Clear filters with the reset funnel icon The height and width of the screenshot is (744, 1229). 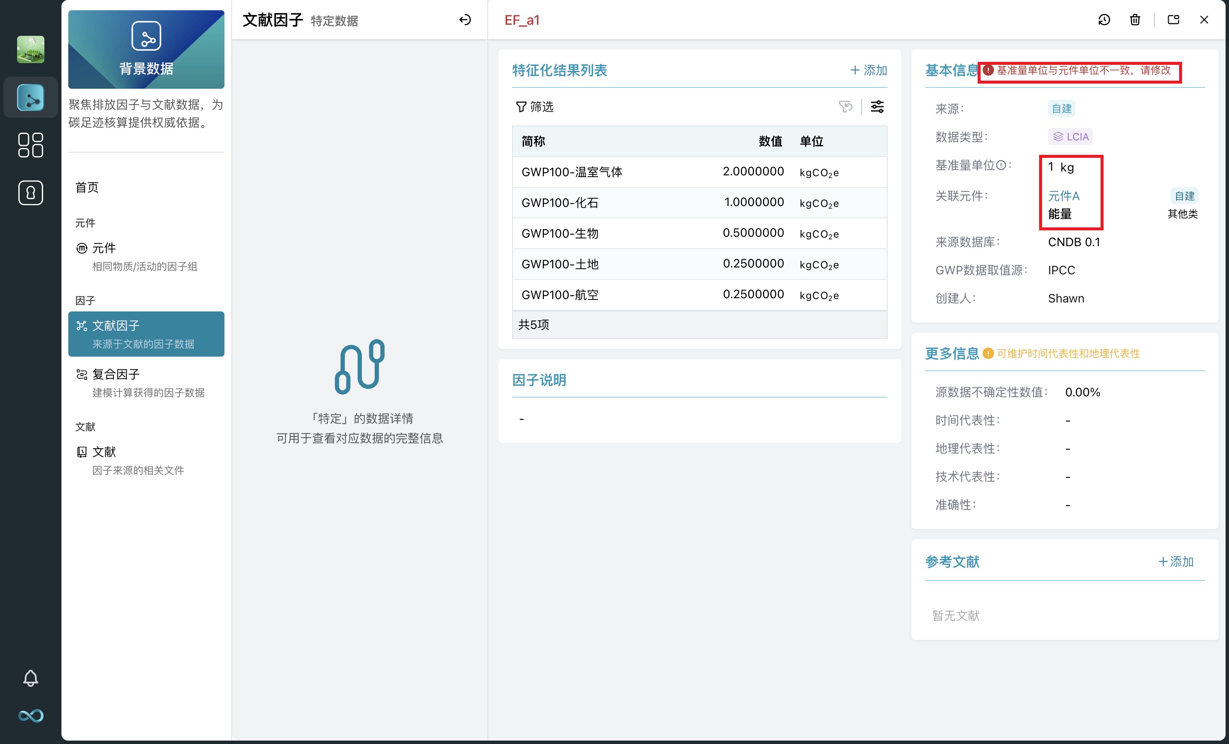pyautogui.click(x=845, y=106)
